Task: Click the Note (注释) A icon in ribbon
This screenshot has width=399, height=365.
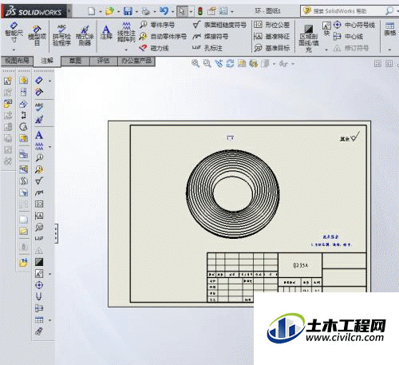Action: pos(106,32)
